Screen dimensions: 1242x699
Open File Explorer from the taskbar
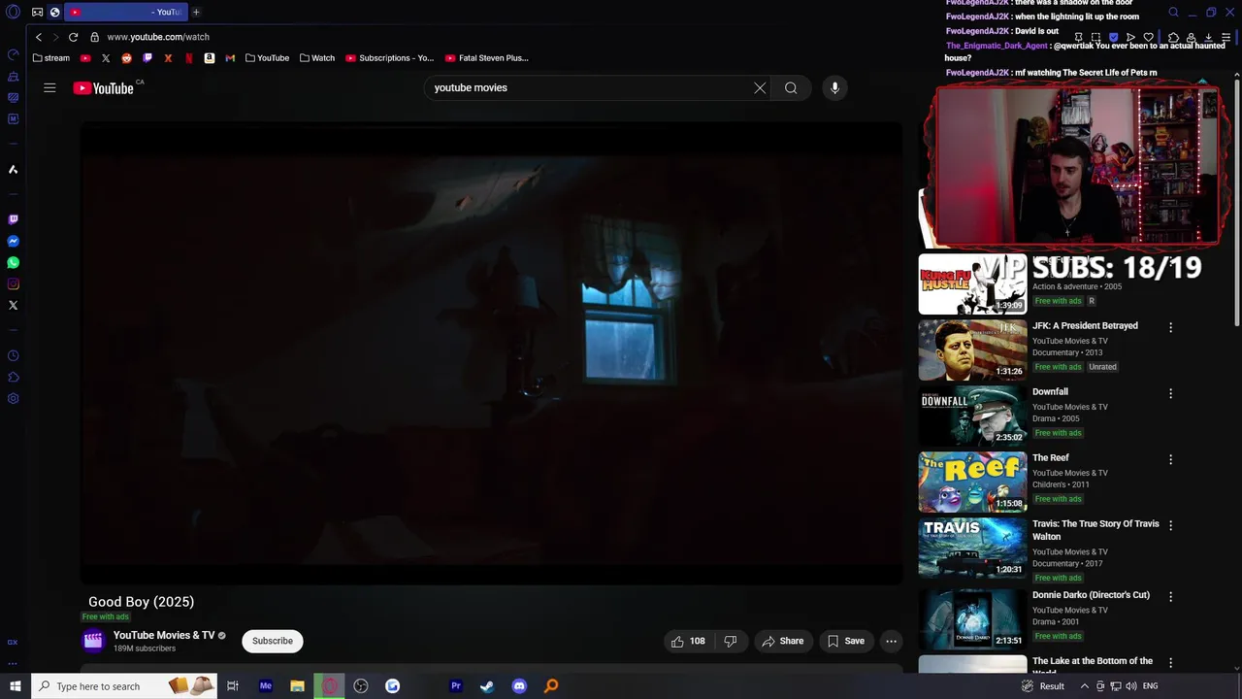297,686
